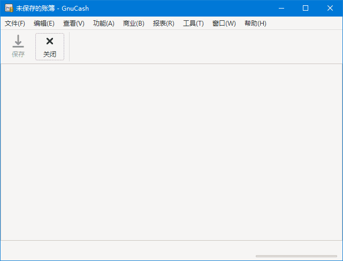Click empty toolbar space right of 关闭

pos(203,47)
